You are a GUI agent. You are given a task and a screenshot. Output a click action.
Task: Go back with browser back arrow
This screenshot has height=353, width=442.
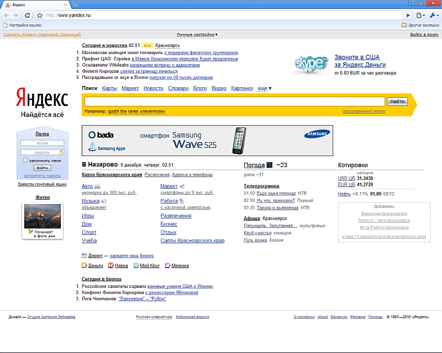[7, 15]
